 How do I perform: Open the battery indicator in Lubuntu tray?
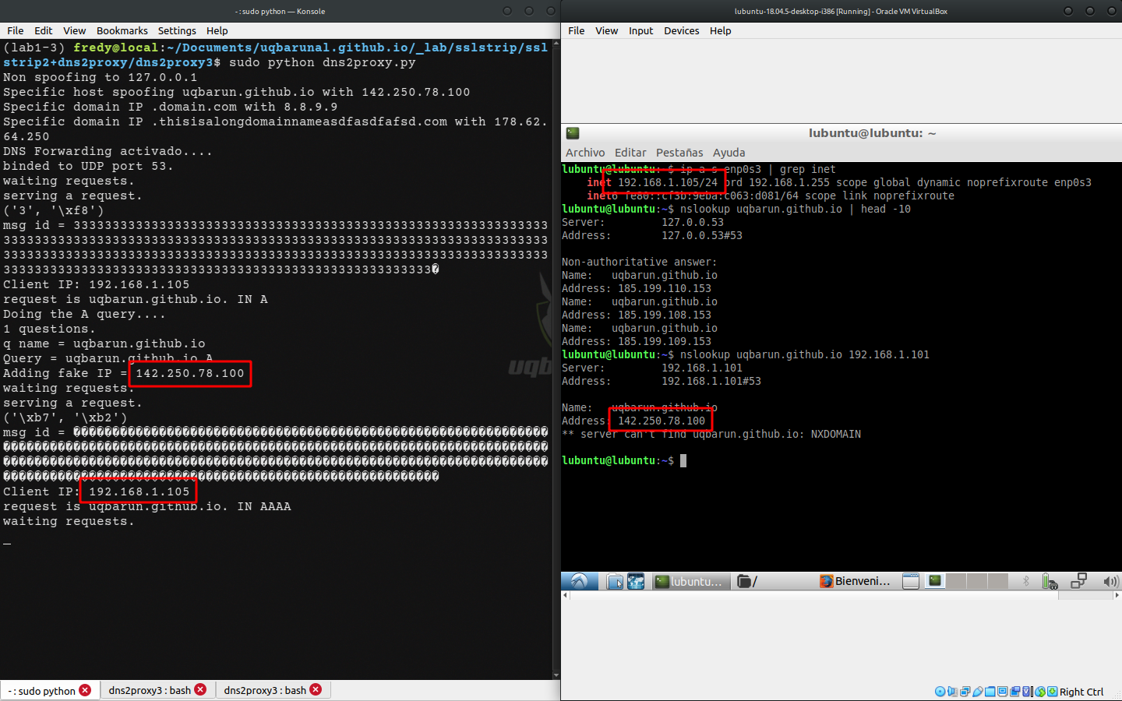tap(1050, 581)
